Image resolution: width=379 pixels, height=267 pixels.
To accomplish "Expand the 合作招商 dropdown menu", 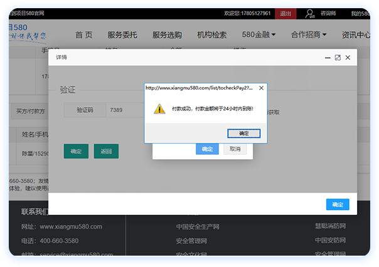I will coord(309,35).
